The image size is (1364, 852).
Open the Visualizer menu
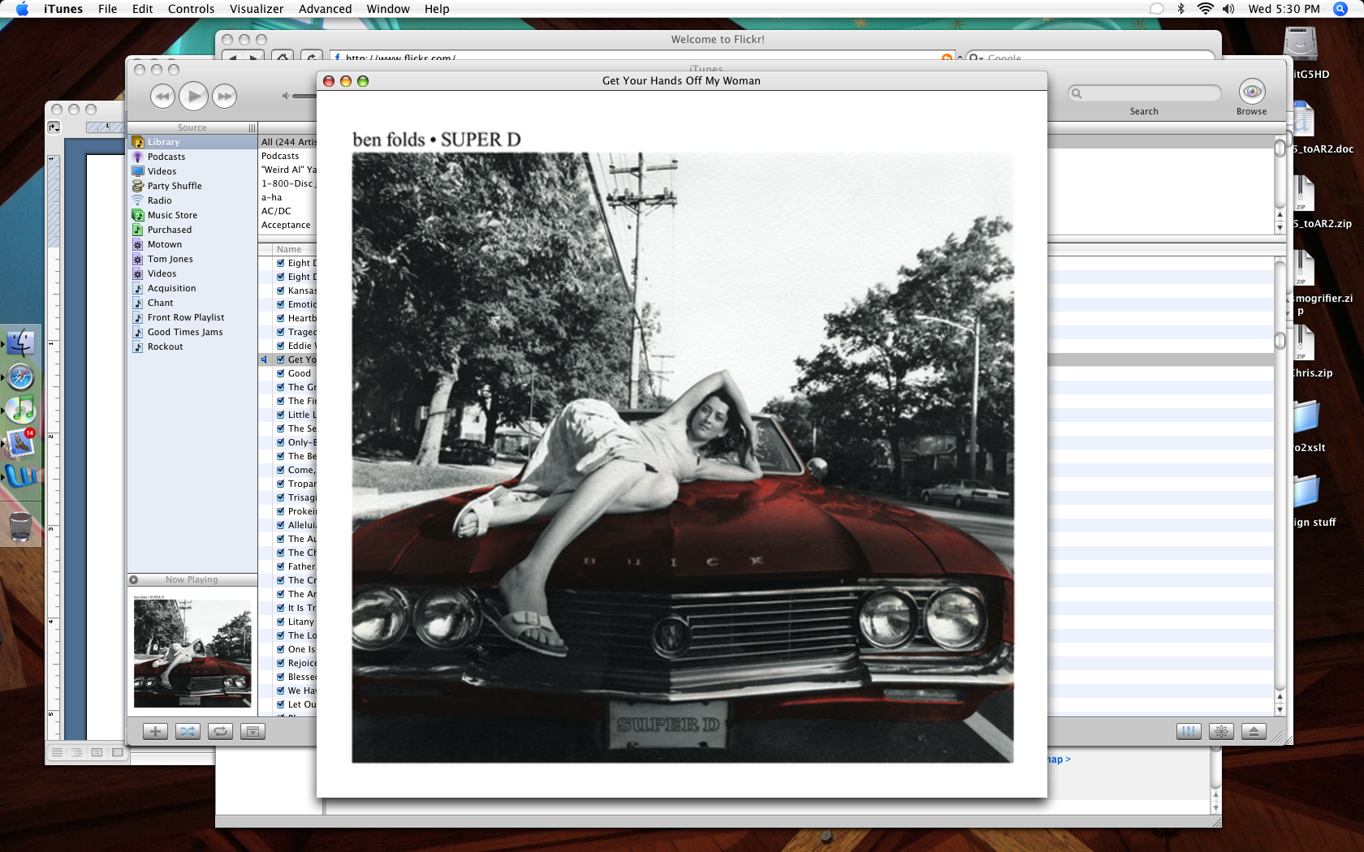[257, 9]
